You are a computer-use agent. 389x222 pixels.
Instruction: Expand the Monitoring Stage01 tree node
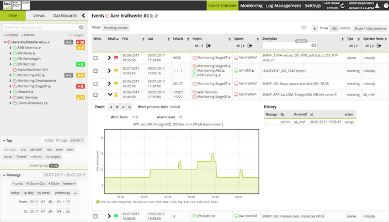click(x=10, y=86)
